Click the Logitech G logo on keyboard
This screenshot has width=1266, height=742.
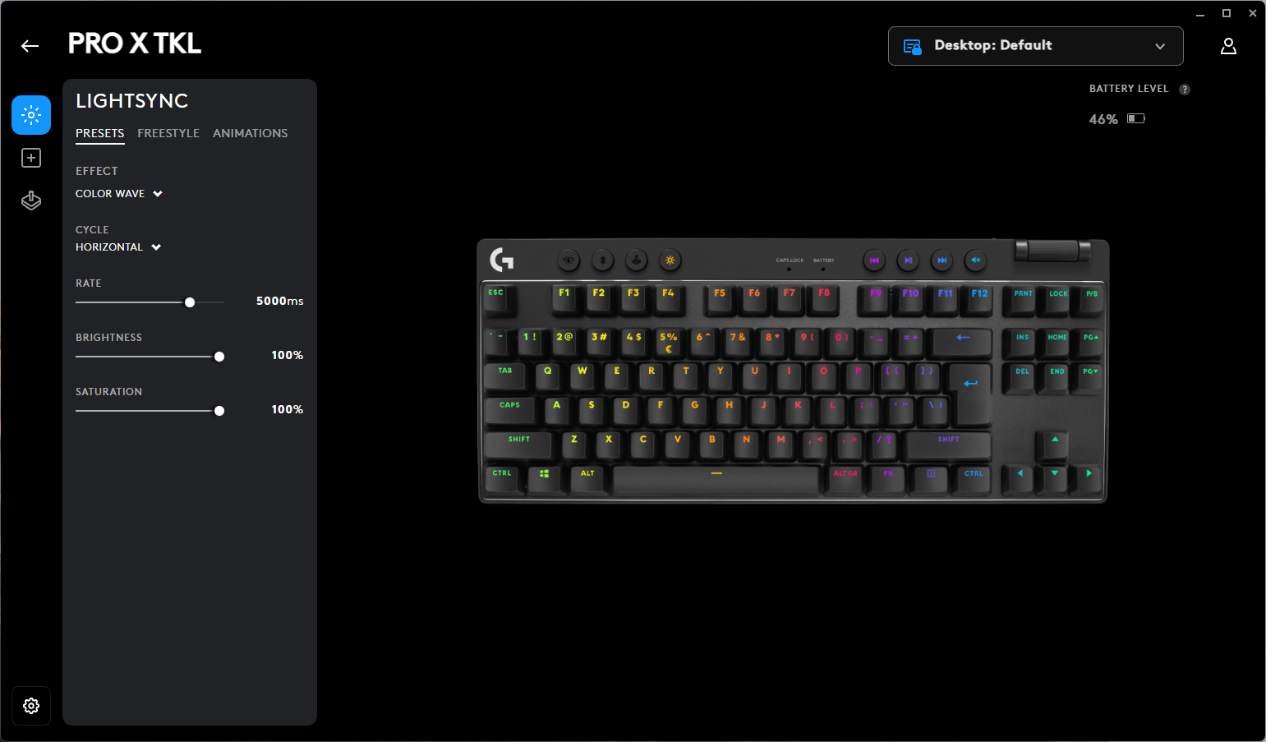point(502,260)
